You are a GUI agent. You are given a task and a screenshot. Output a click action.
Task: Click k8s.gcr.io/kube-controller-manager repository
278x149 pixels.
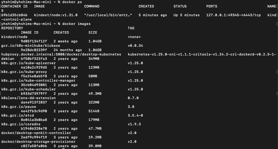pos(38,80)
